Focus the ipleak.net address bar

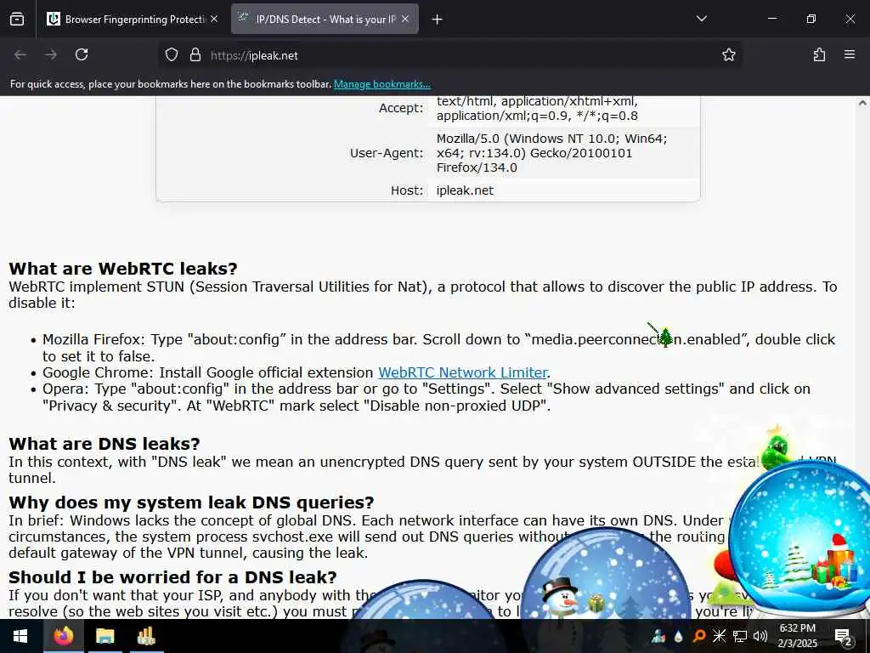[x=449, y=55]
